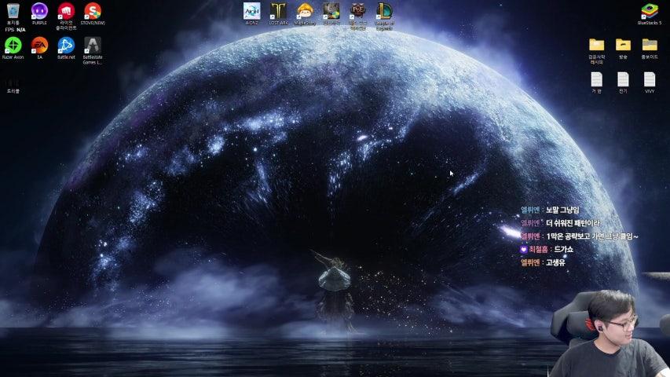Select the leftmost yellow folder on desktop
670x377 pixels.
(x=596, y=45)
